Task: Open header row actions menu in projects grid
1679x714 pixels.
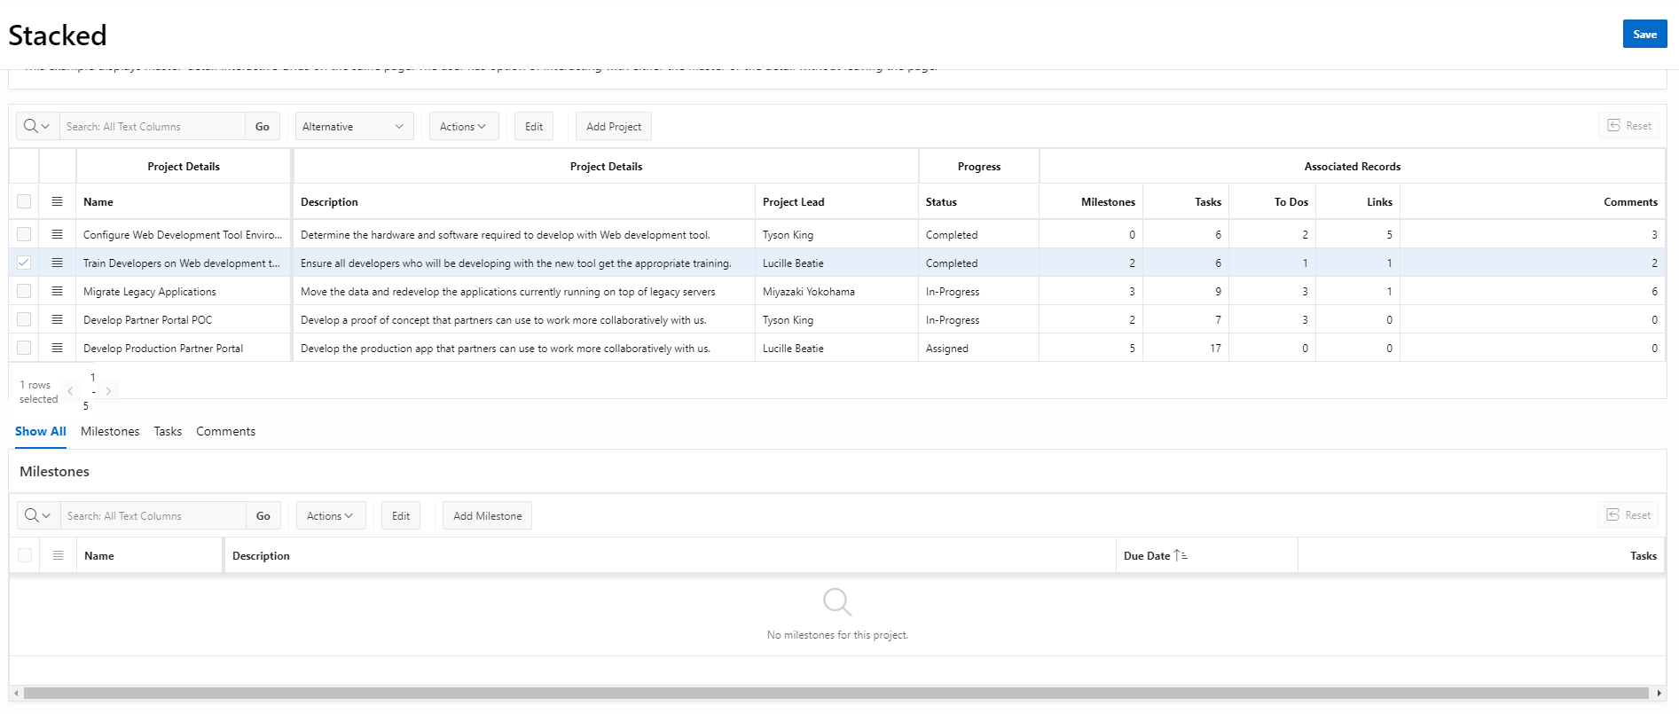Action: pos(58,201)
